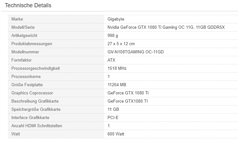This screenshot has height=143, width=238.
Task: Select the 11 GB memory size value
Action: pos(113,109)
